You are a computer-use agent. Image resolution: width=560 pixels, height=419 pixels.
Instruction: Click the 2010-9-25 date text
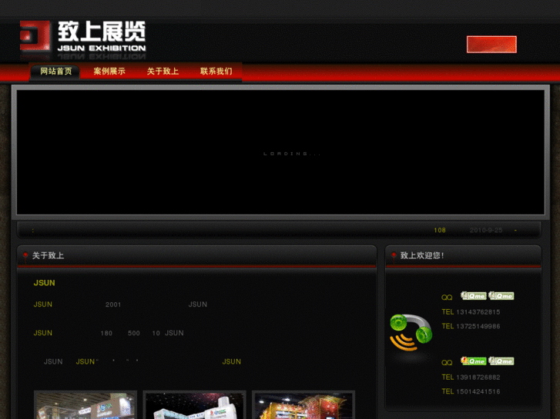click(x=486, y=231)
